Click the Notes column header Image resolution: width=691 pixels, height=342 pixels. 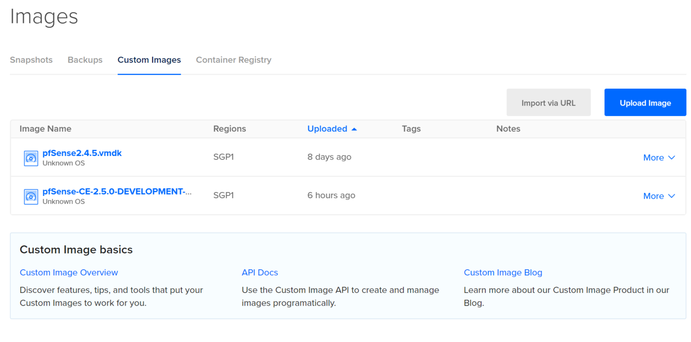coord(508,129)
